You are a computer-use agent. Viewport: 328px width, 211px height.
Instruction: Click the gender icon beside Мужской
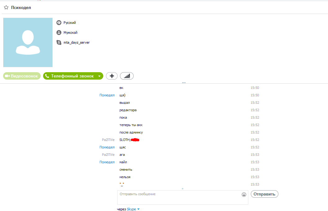59,33
